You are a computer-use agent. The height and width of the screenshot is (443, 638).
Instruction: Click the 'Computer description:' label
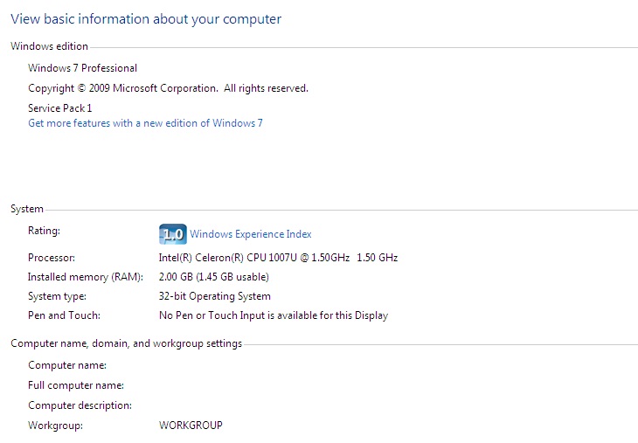(x=80, y=405)
